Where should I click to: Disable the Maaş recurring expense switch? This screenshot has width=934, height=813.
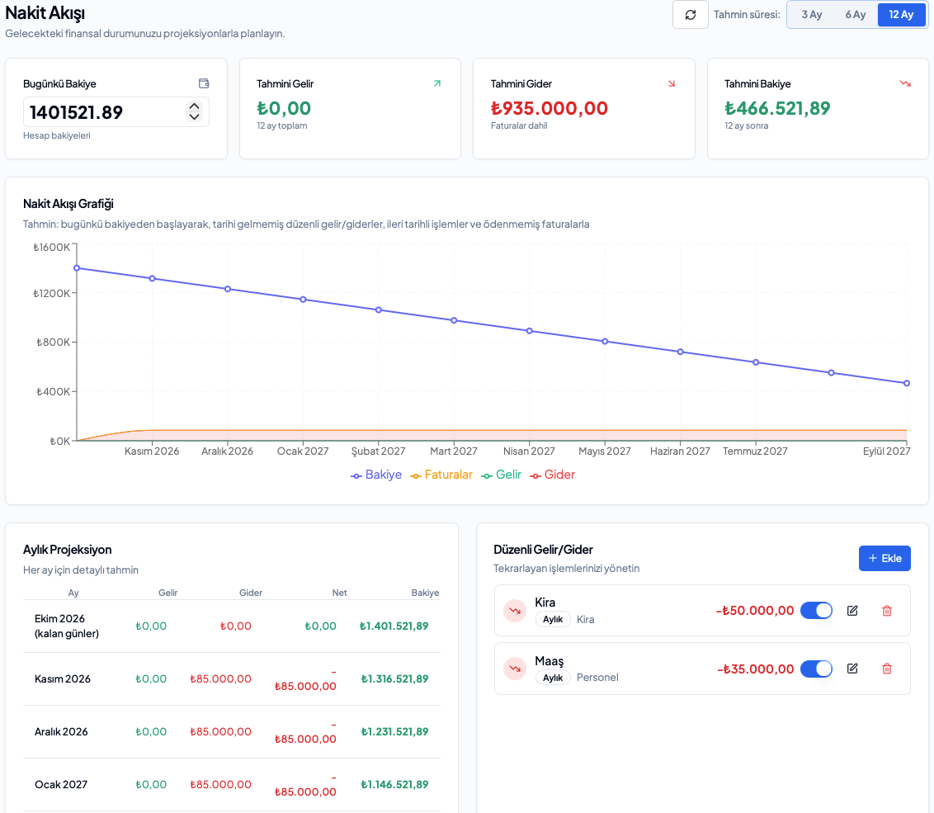coord(816,669)
